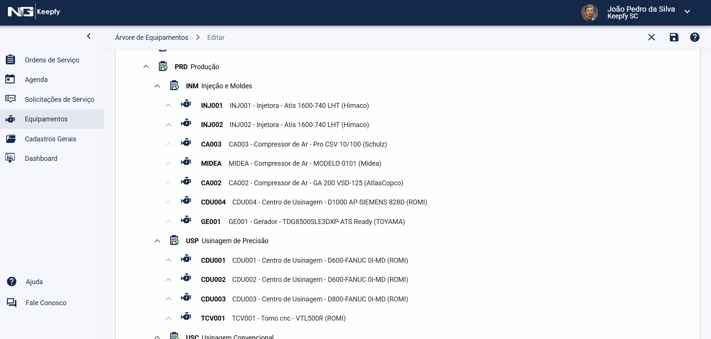
Task: Click the save floppy disk icon
Action: [x=674, y=37]
